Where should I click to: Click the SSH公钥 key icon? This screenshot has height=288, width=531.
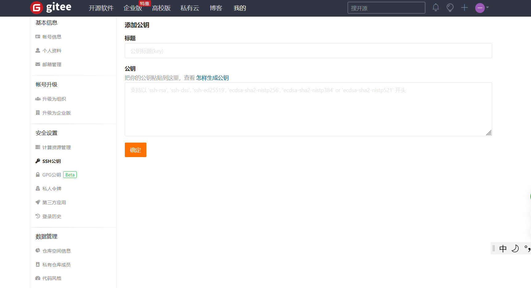tap(38, 161)
